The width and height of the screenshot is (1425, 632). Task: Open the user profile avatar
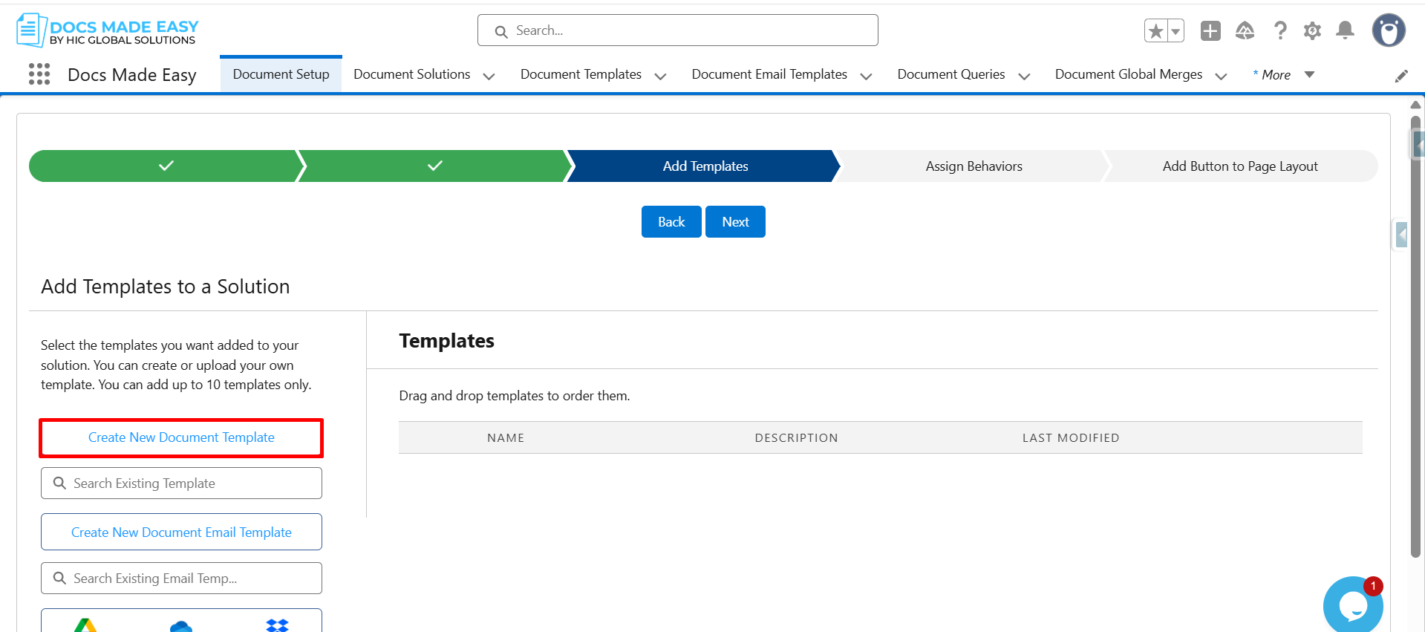1389,30
